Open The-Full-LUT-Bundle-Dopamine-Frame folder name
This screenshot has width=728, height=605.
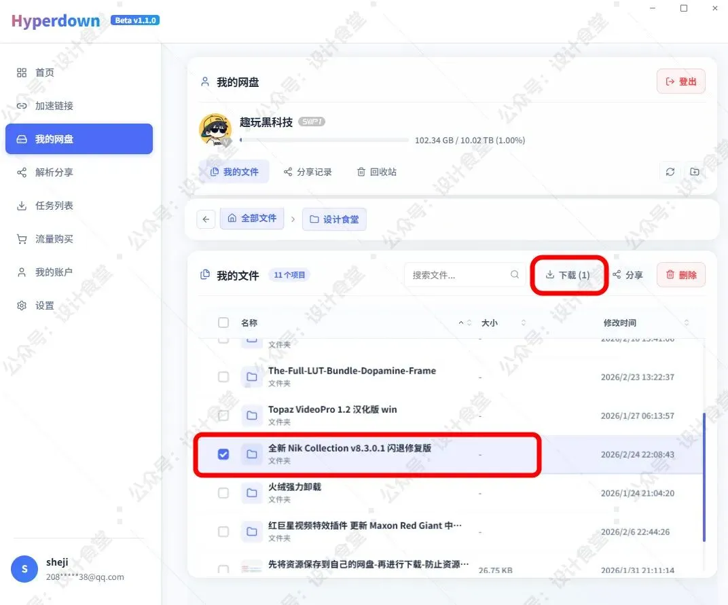(352, 371)
